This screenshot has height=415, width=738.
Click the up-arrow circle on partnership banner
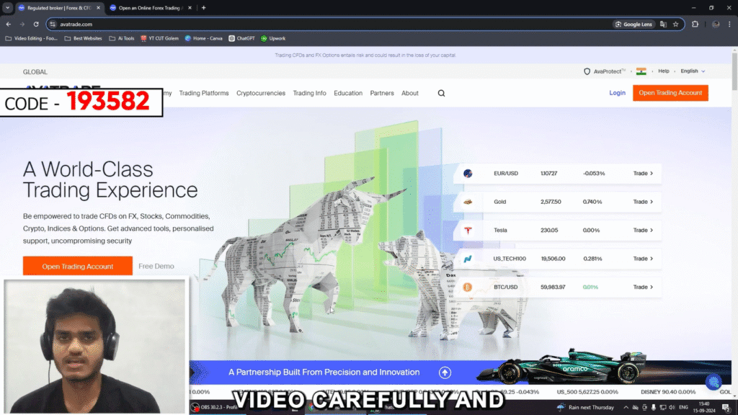[x=445, y=372]
